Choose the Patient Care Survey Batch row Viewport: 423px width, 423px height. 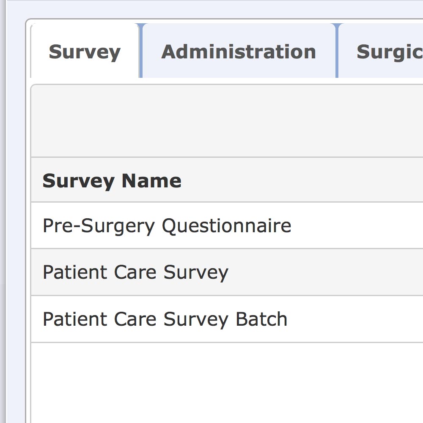(165, 319)
